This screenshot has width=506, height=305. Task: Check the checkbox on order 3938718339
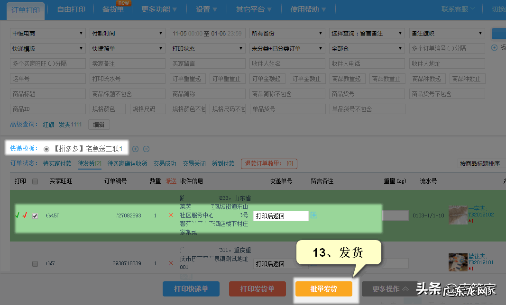click(35, 263)
